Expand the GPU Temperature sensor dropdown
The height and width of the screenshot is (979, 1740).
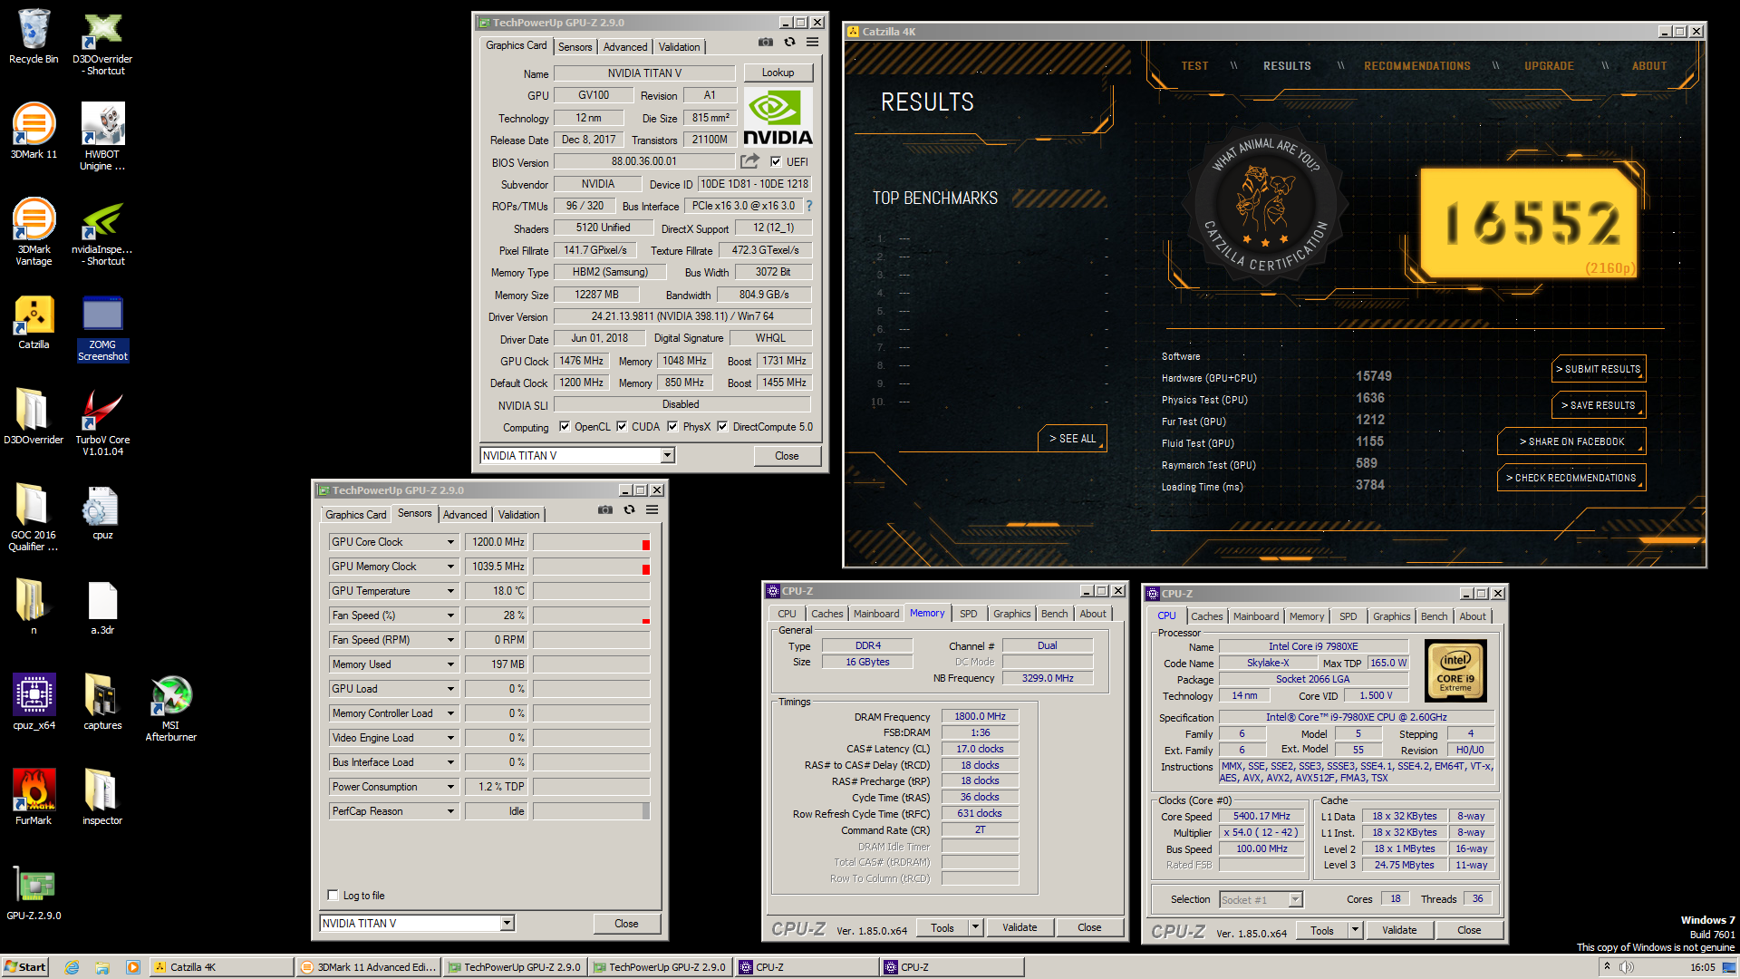click(450, 591)
